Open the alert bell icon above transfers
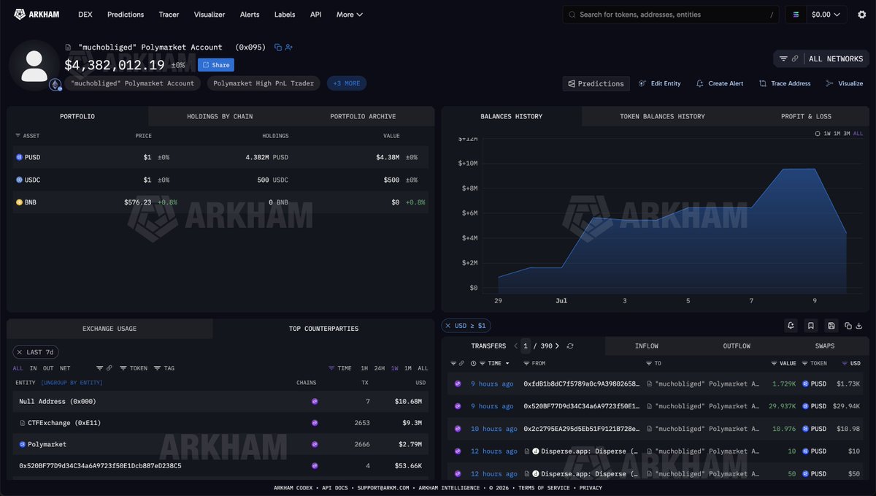This screenshot has width=876, height=496. [x=791, y=326]
